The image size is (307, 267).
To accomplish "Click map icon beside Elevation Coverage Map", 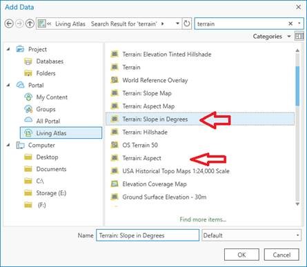I will [115, 184].
